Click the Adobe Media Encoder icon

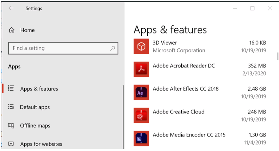141,139
